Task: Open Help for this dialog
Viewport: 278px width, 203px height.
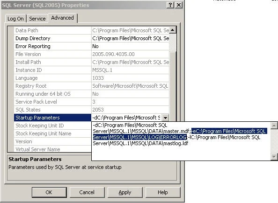Action: tap(163, 192)
